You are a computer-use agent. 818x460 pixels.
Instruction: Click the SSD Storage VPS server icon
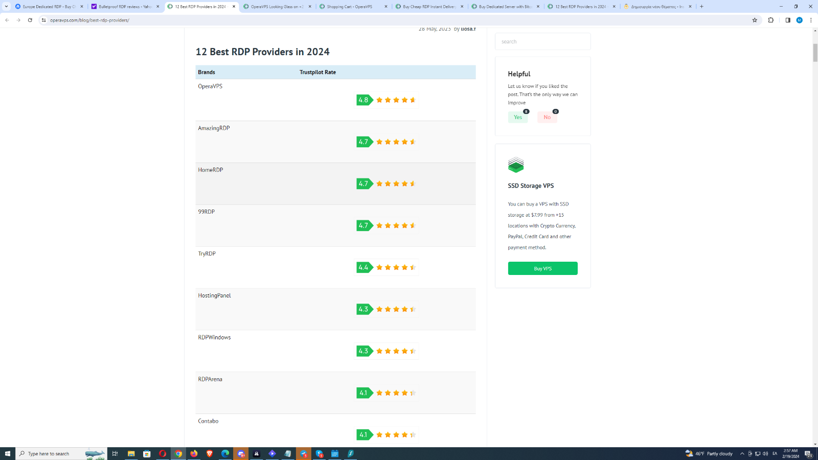pos(516,165)
